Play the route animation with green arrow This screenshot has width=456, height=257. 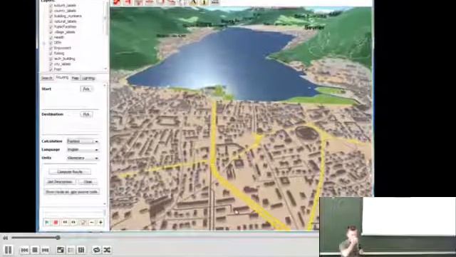(x=47, y=223)
